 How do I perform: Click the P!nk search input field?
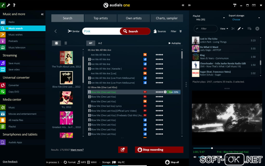pos(101,31)
